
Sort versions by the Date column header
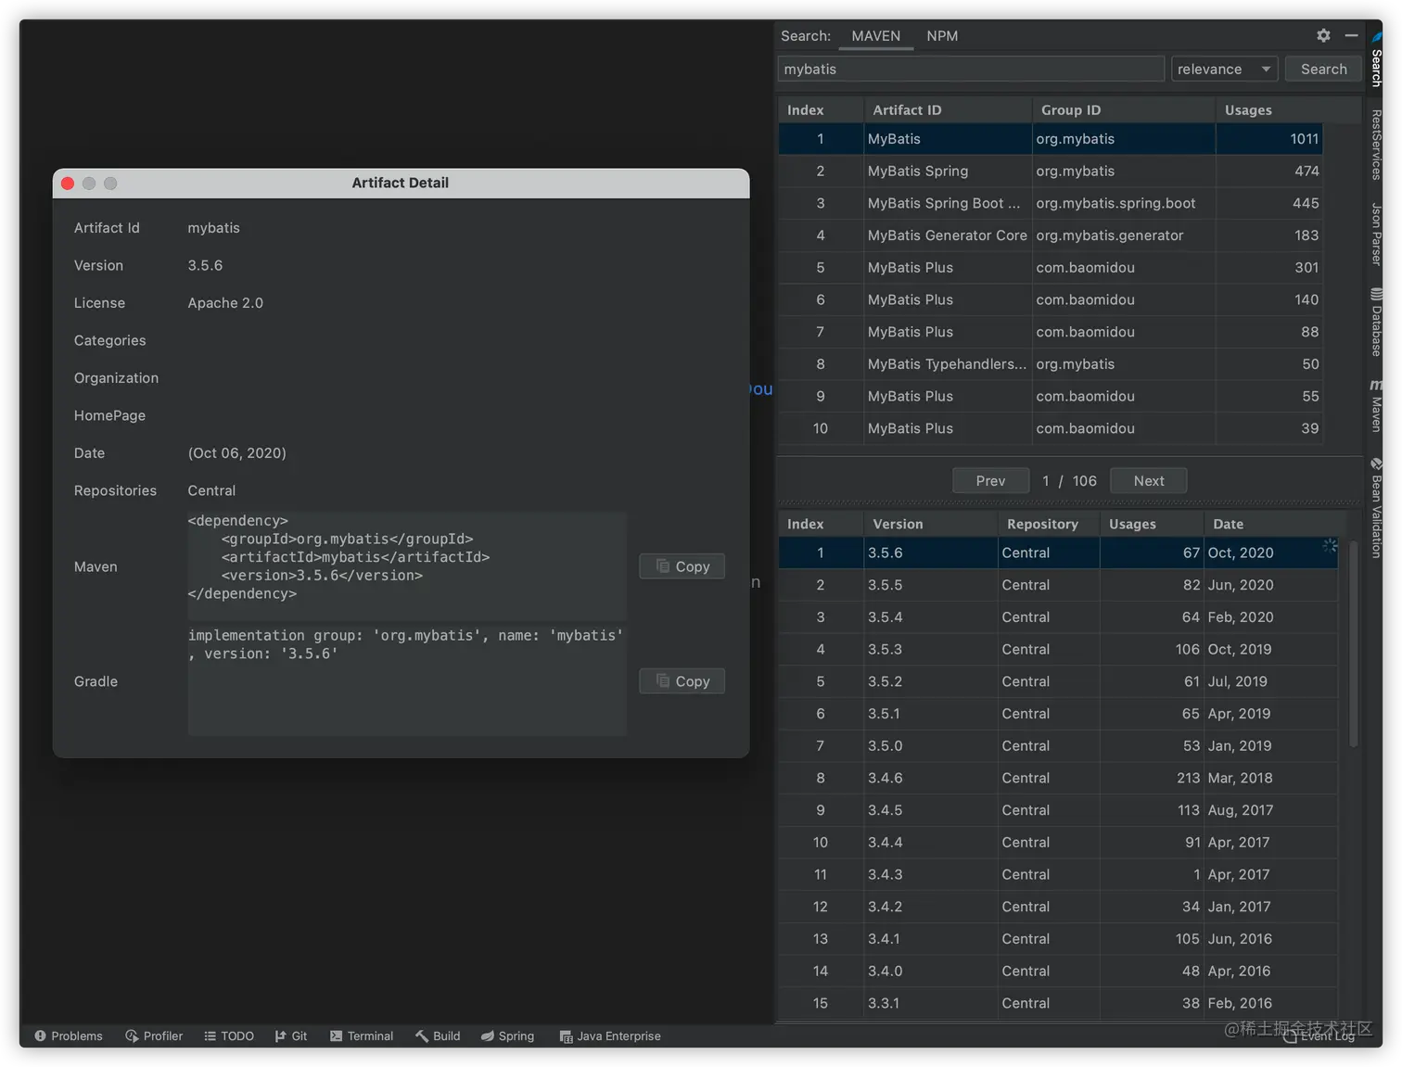point(1270,524)
